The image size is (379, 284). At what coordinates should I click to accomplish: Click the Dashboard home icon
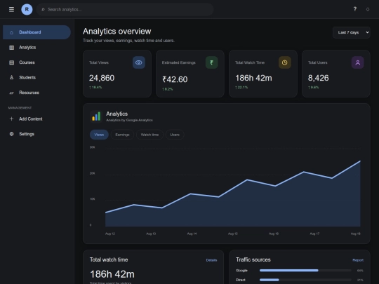click(x=11, y=32)
